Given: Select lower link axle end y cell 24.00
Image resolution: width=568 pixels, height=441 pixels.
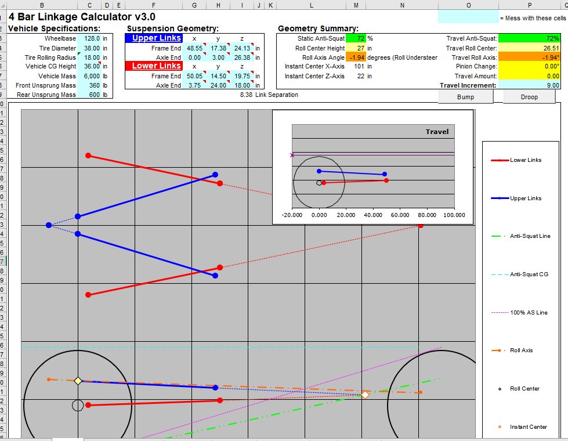Looking at the screenshot, I should [218, 85].
